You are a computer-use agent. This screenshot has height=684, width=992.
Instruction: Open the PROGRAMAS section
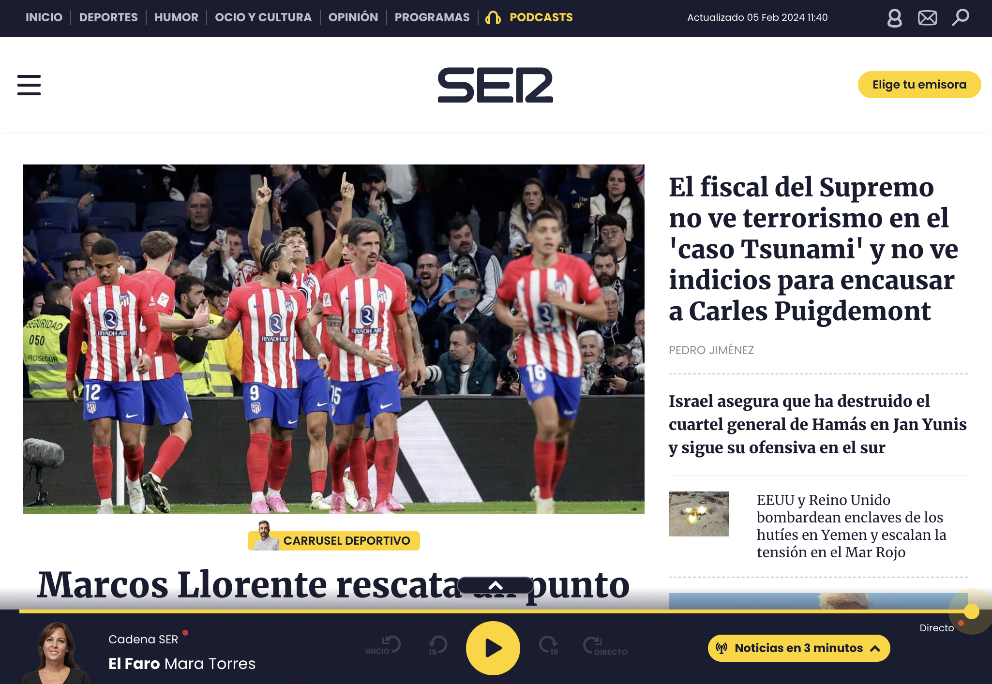pyautogui.click(x=432, y=17)
